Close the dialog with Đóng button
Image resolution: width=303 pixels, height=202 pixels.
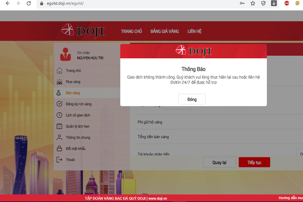[192, 99]
